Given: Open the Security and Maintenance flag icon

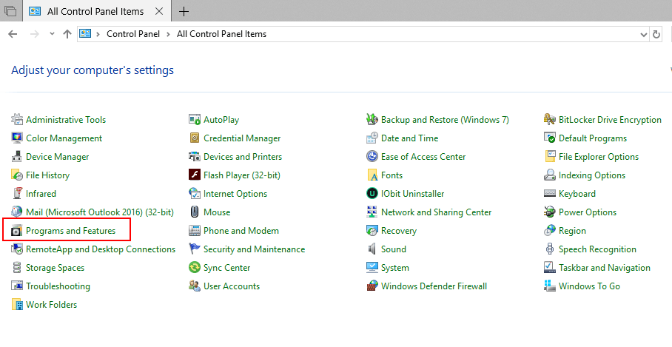Looking at the screenshot, I should (x=195, y=249).
